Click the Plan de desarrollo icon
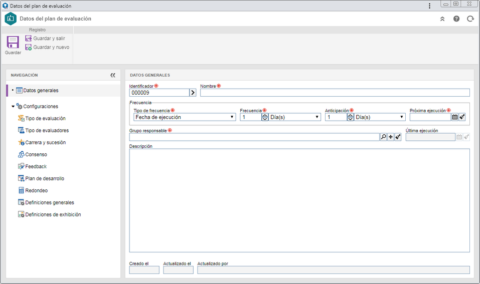 point(21,178)
